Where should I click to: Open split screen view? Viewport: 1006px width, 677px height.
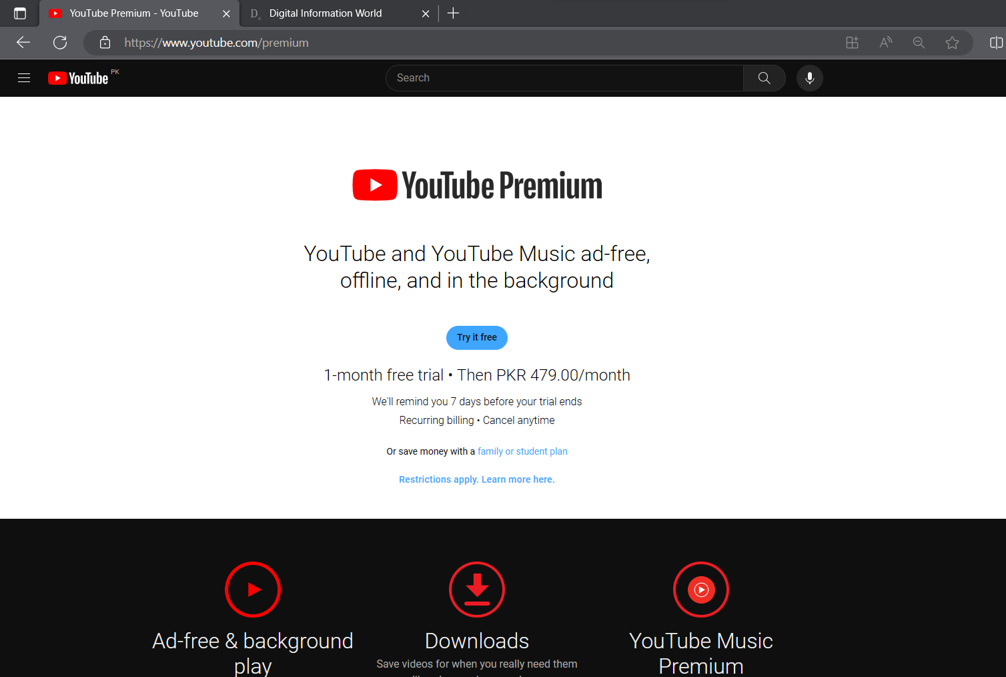[996, 43]
